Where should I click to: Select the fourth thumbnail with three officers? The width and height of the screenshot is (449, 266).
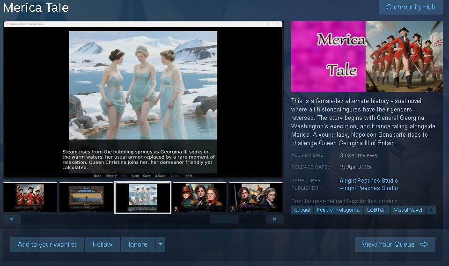(199, 197)
